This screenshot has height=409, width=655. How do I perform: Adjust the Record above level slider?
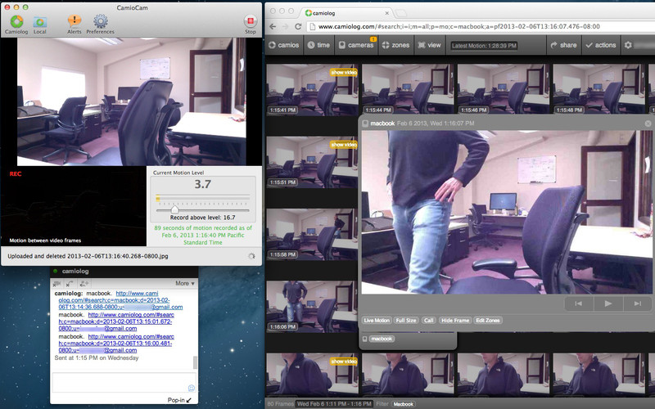(x=174, y=210)
